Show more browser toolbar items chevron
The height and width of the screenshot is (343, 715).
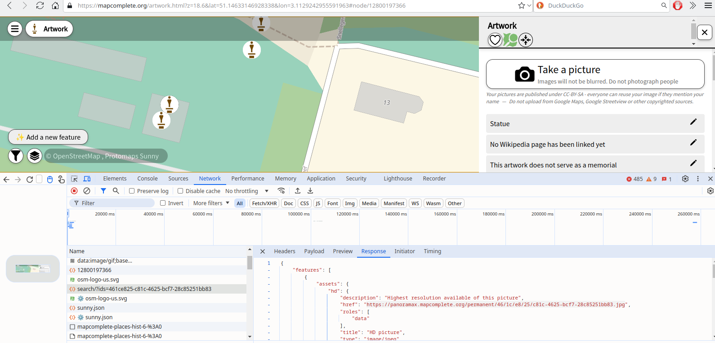693,5
